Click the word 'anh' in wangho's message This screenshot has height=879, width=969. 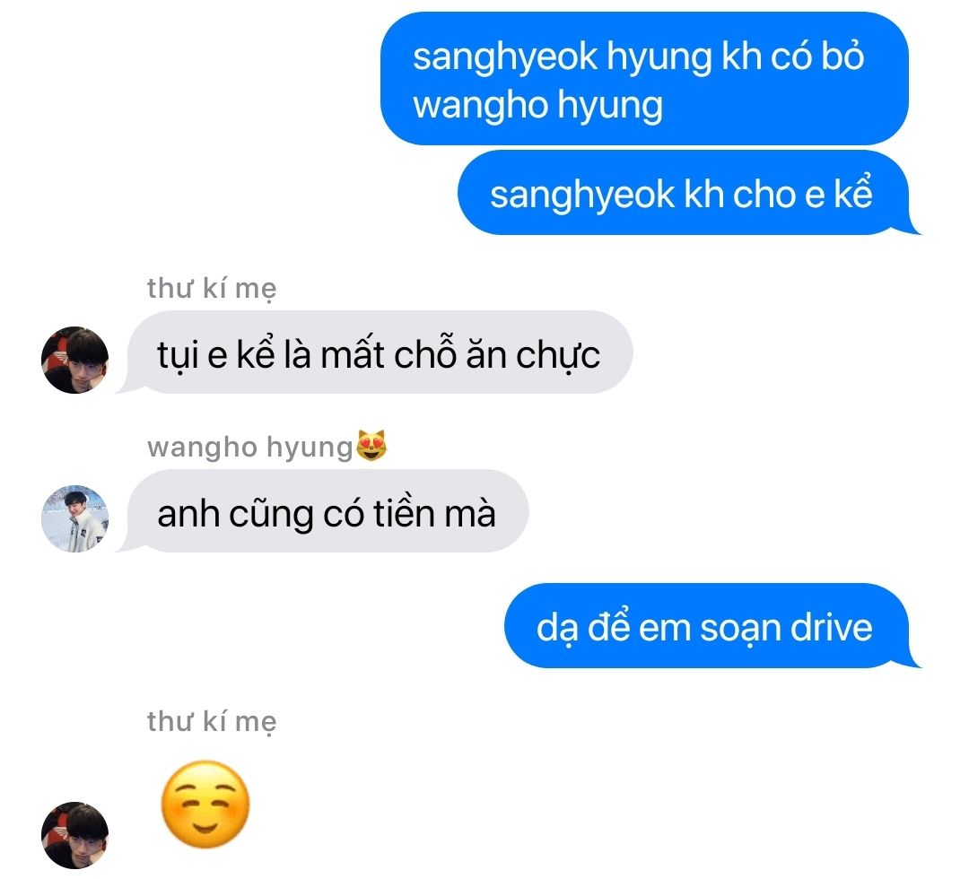(188, 514)
